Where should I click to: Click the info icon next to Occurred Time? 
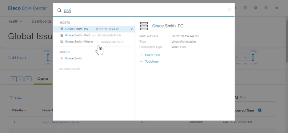[x=259, y=110]
